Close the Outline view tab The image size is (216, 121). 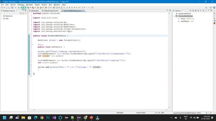point(182,11)
